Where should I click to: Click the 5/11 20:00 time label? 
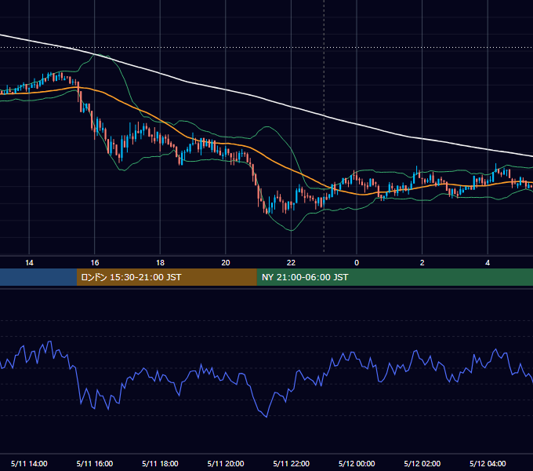[x=226, y=463]
